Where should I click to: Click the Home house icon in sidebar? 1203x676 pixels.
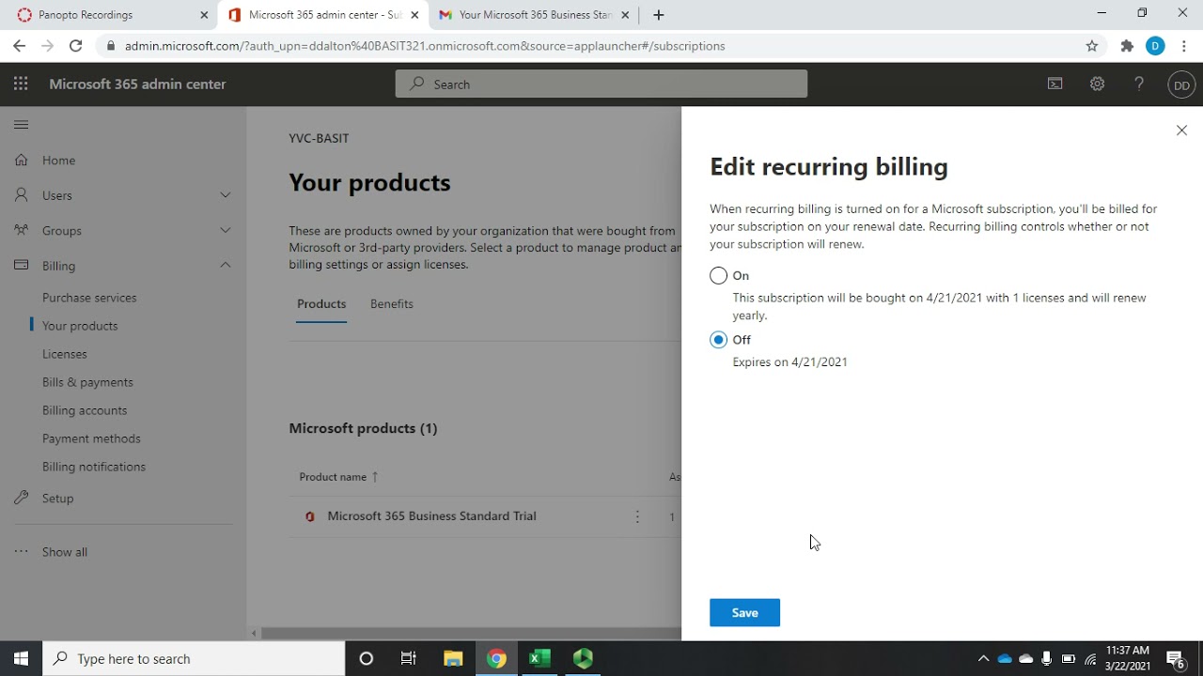[21, 160]
